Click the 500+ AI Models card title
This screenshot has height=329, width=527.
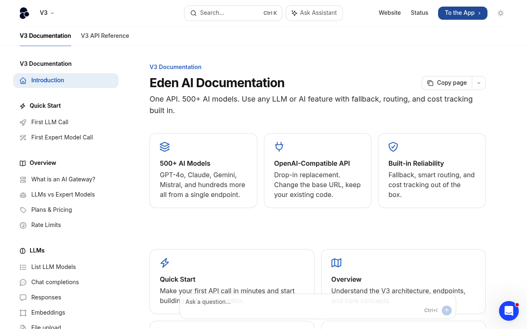(x=185, y=163)
